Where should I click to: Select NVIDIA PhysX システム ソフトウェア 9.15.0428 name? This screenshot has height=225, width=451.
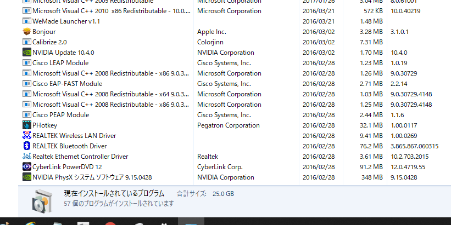(x=92, y=177)
